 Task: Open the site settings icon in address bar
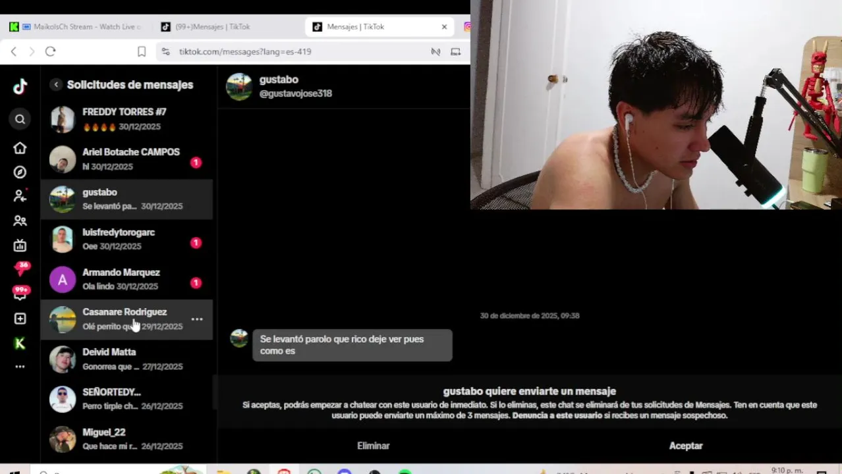coord(165,51)
